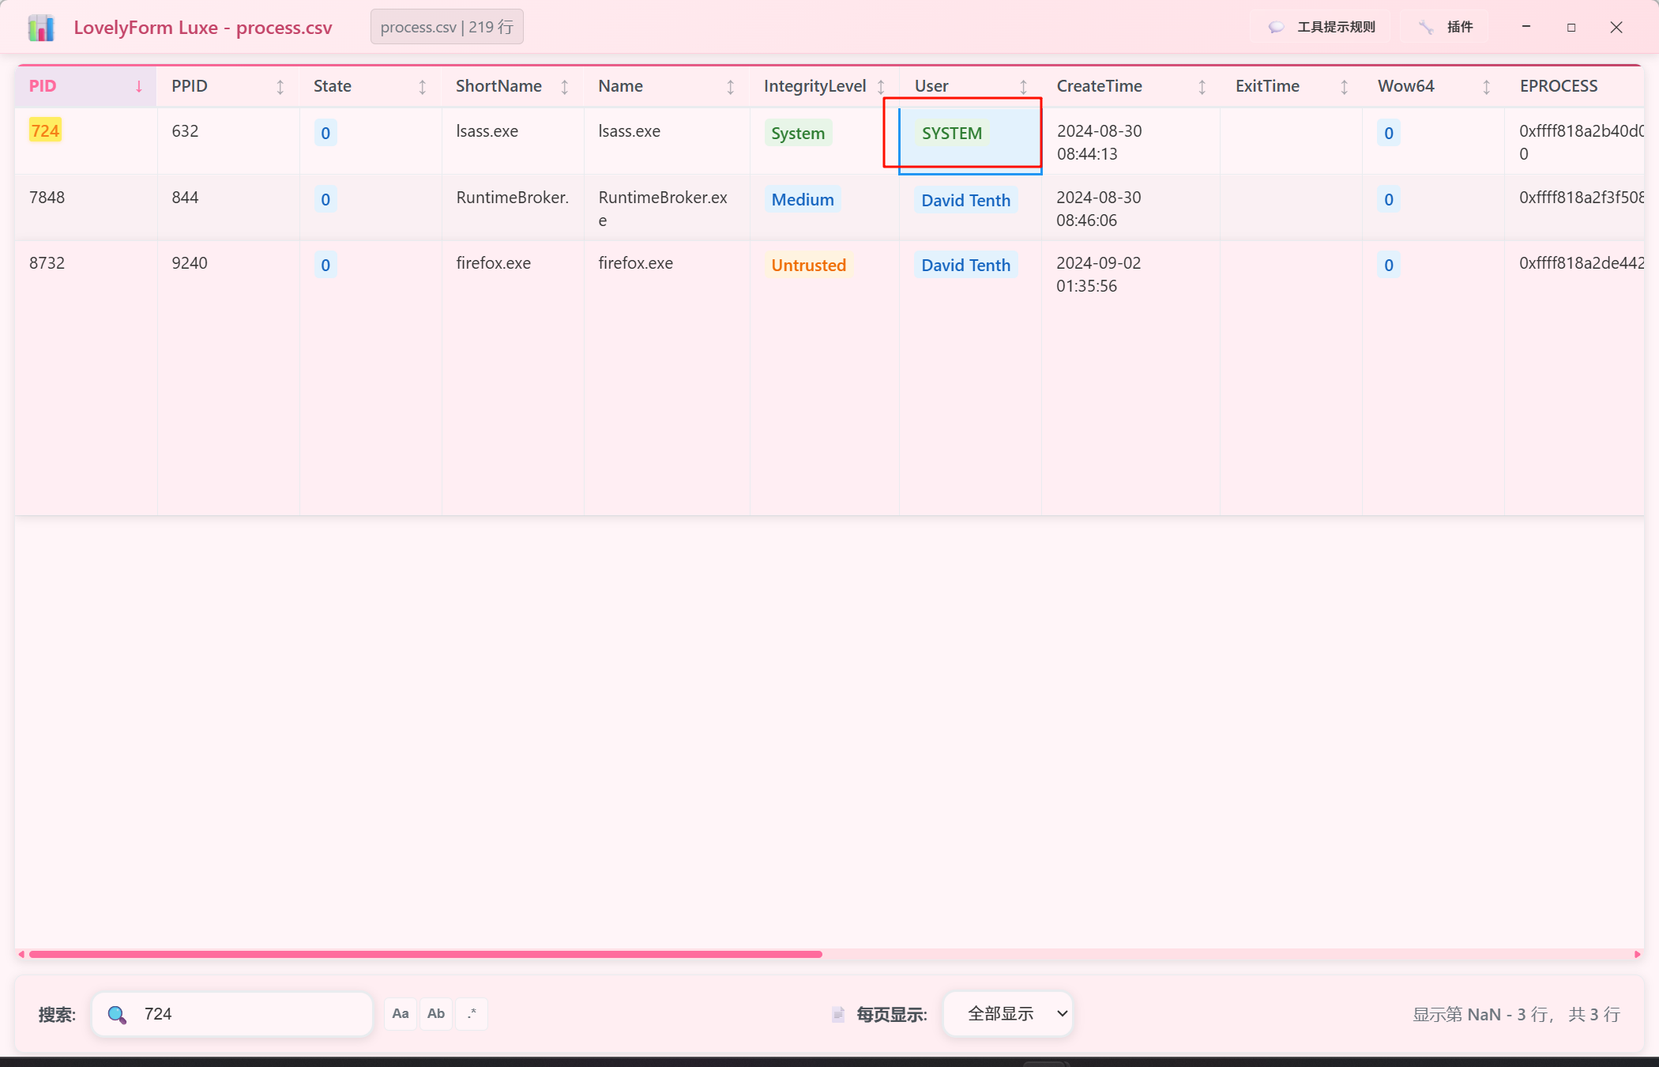Viewport: 1659px width, 1067px height.
Task: Toggle Ab whole-word match option
Action: point(436,1014)
